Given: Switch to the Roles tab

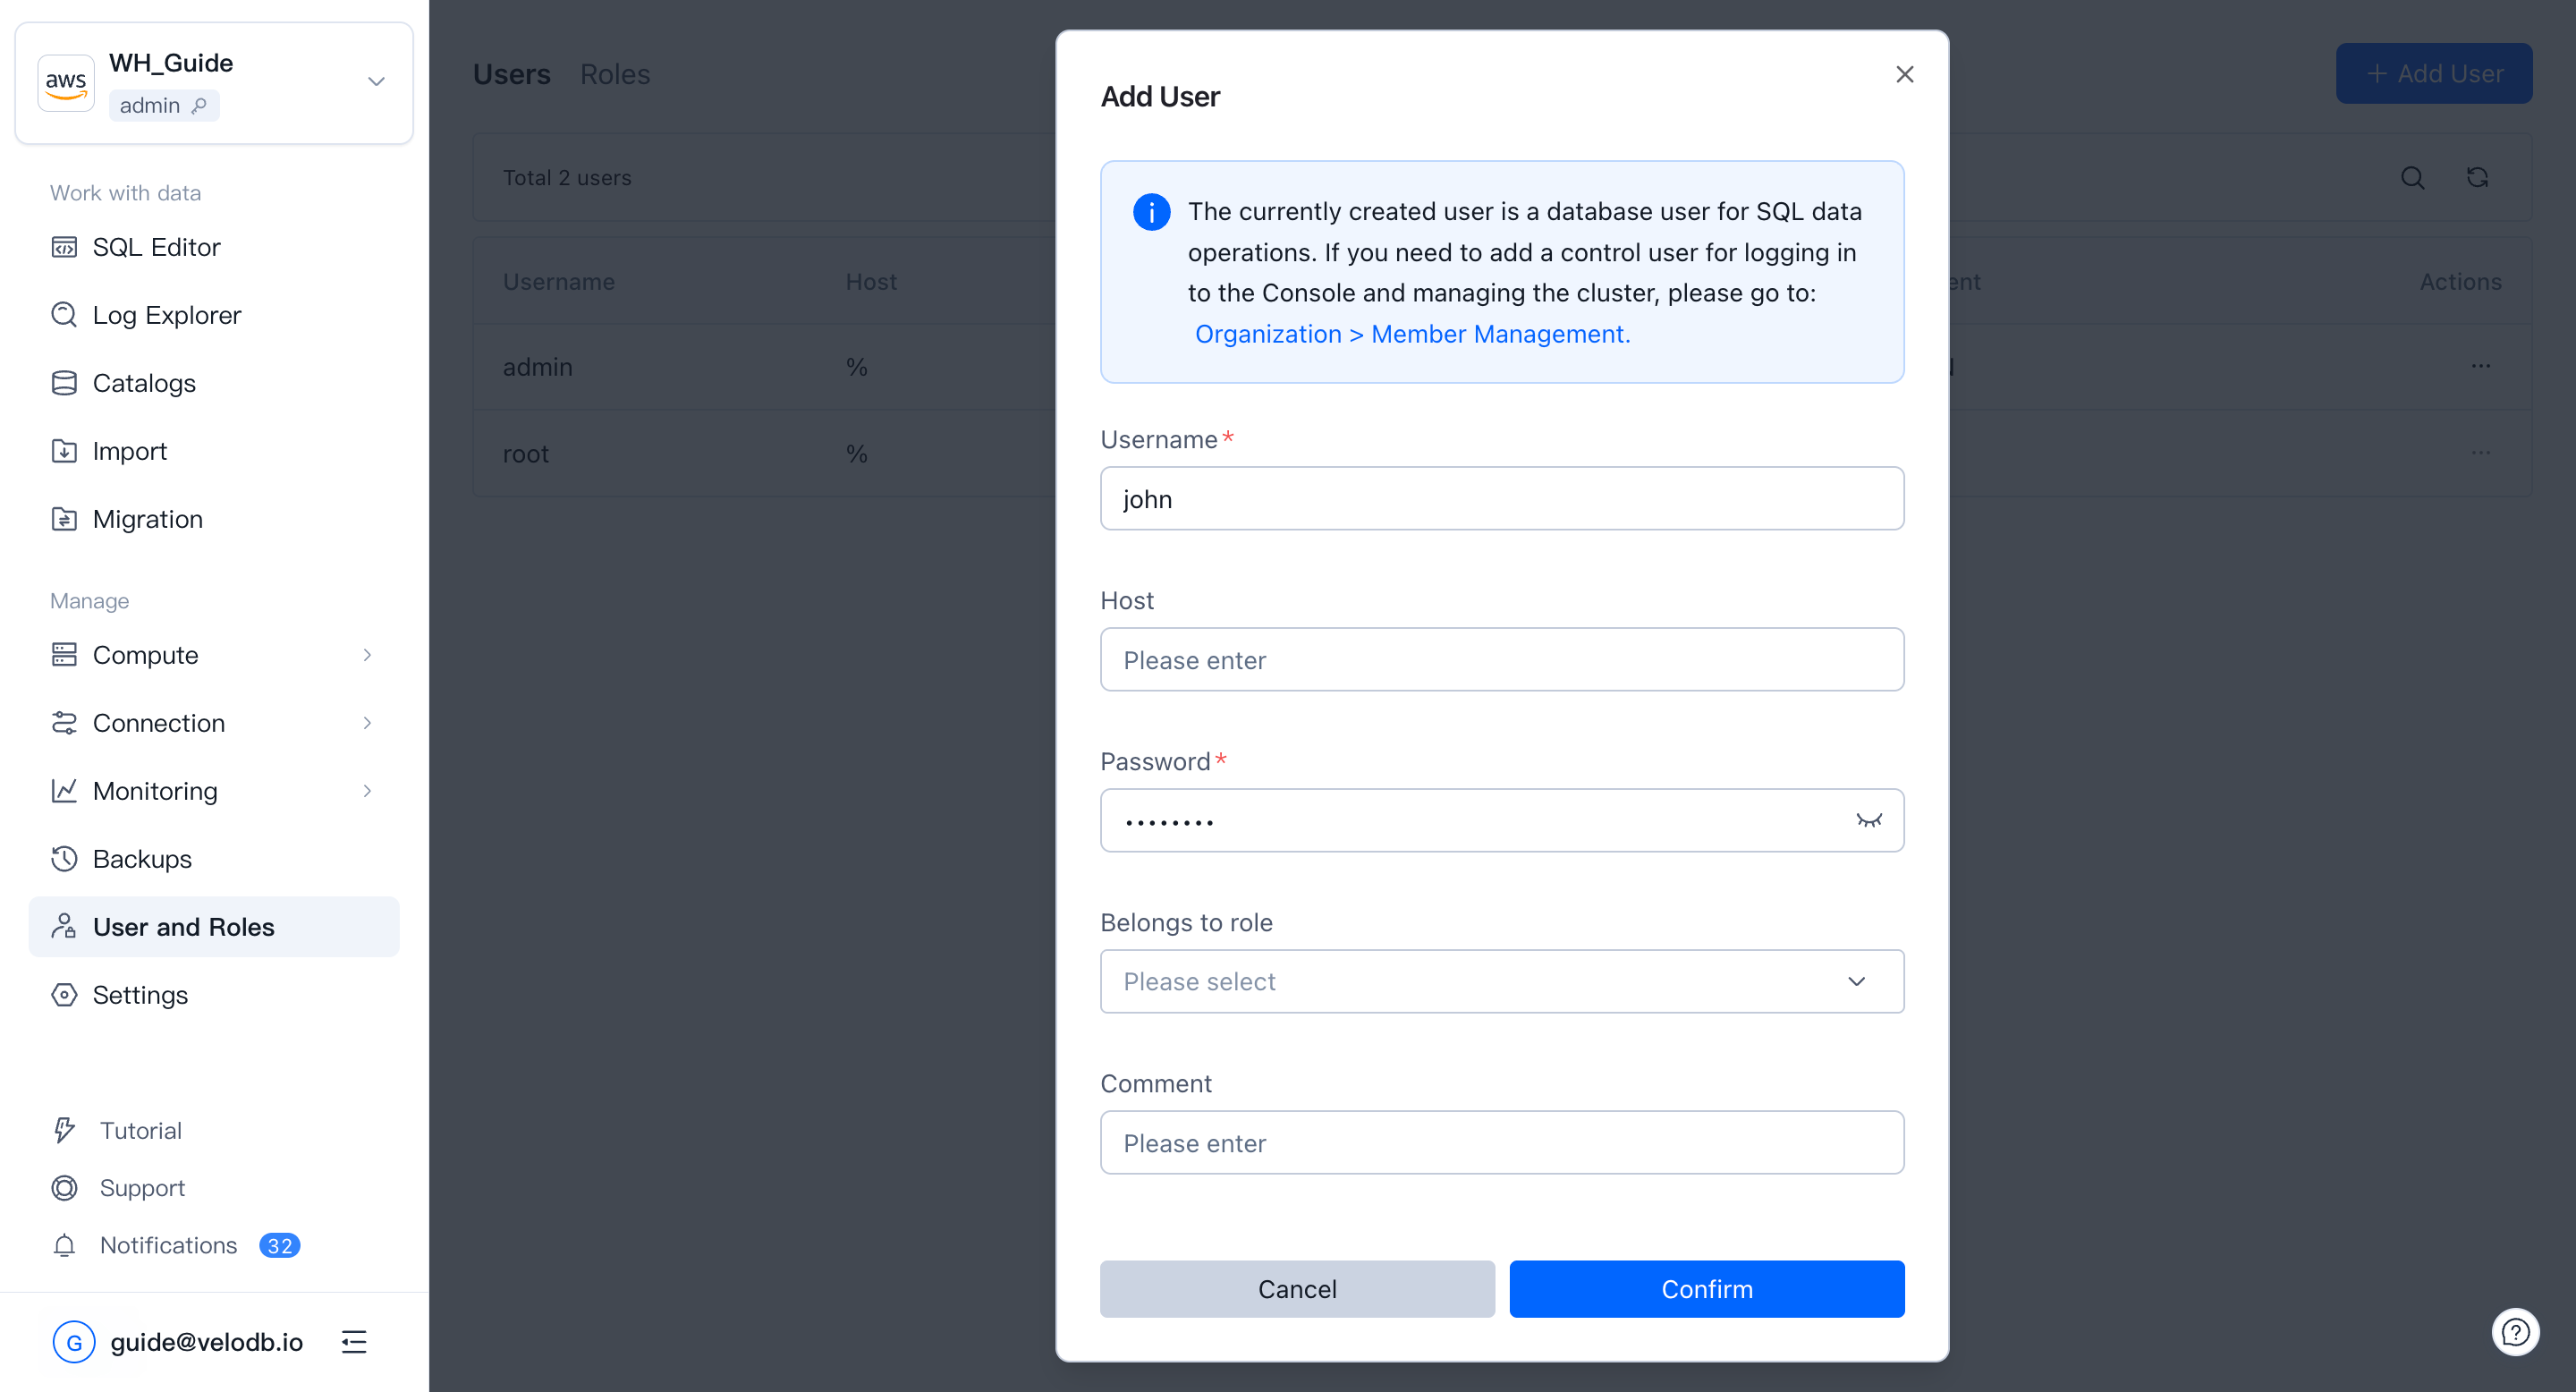Looking at the screenshot, I should (615, 73).
